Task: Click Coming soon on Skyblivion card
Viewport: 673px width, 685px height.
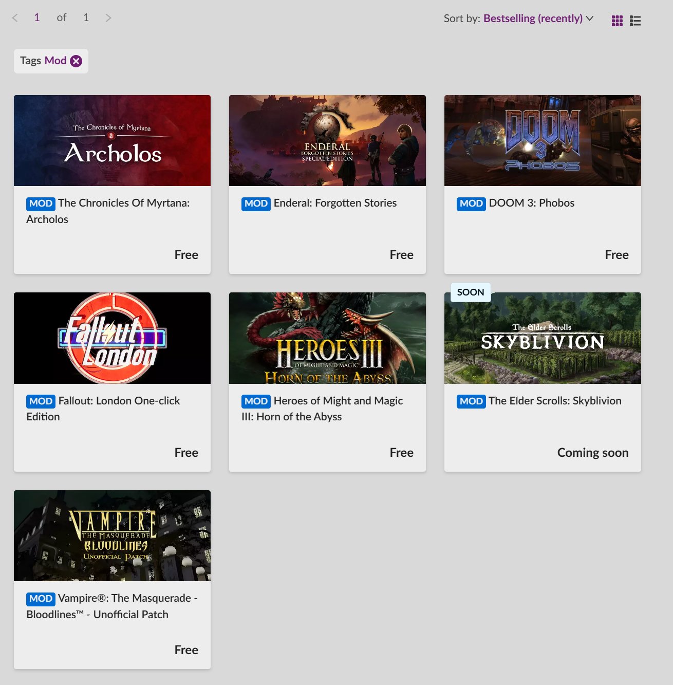Action: coord(593,453)
